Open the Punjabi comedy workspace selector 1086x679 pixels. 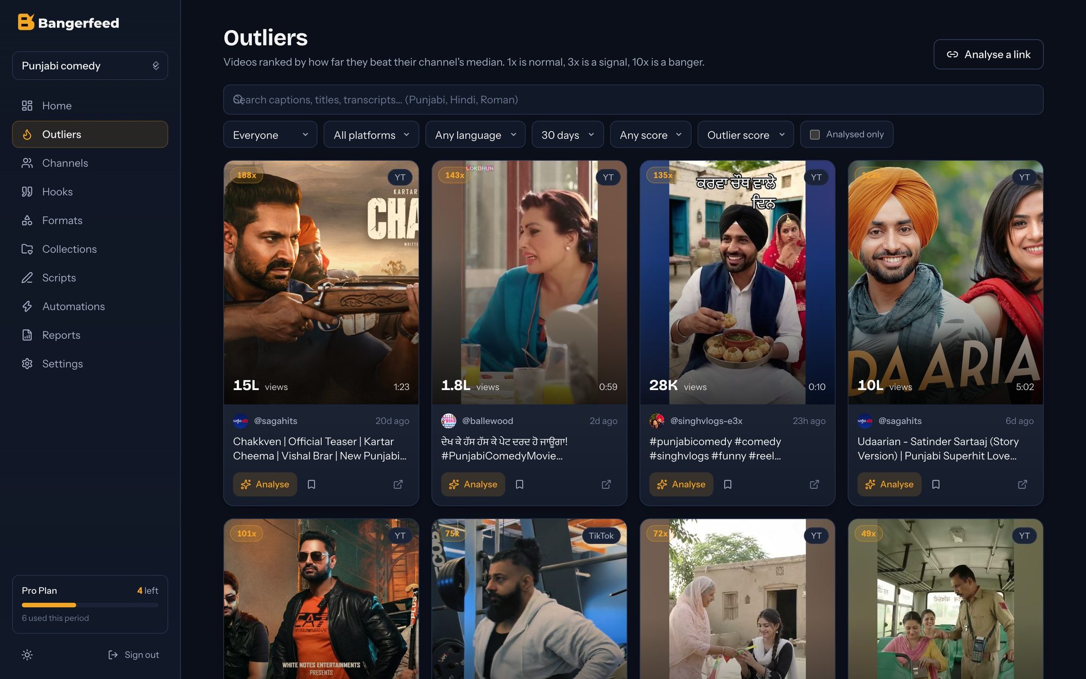[90, 66]
